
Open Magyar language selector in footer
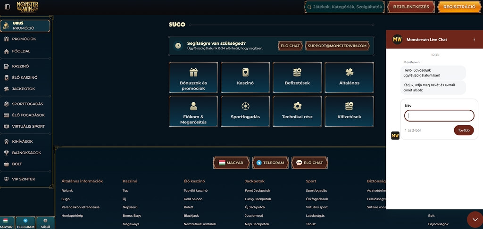tap(231, 163)
